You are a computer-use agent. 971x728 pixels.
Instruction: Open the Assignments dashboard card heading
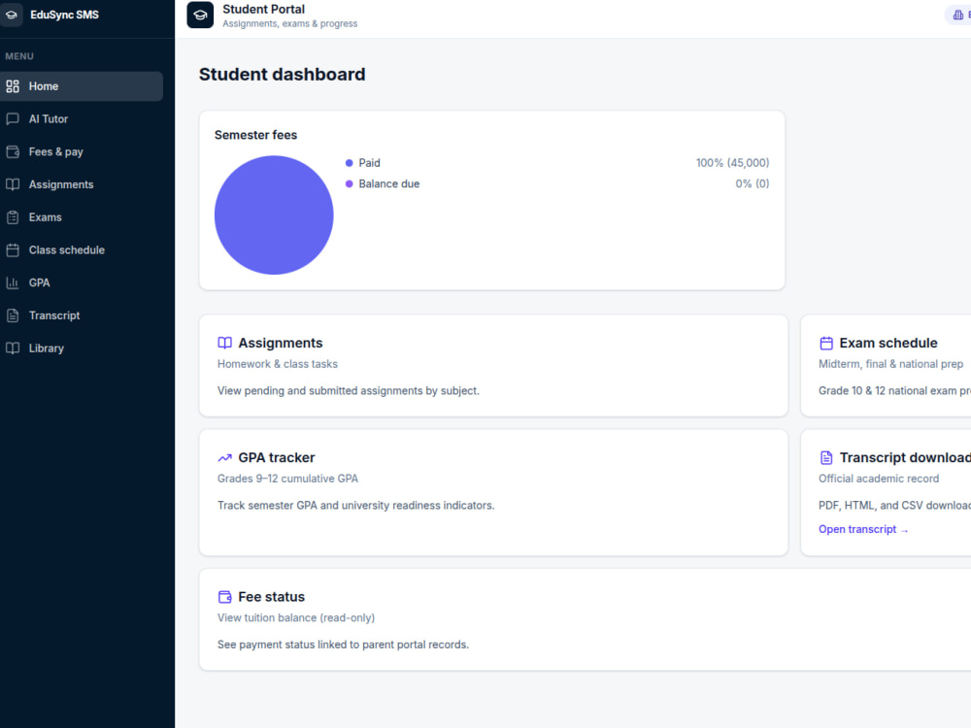[x=281, y=343]
